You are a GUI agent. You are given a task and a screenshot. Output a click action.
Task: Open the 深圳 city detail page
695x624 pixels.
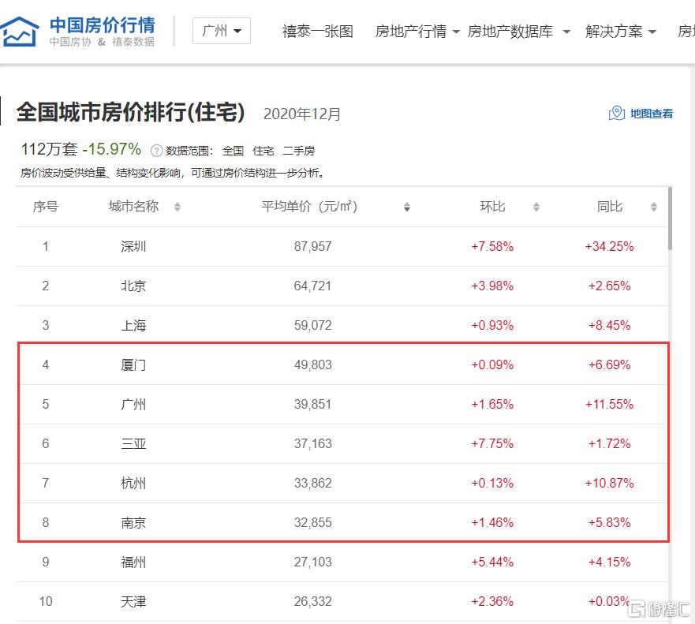click(133, 246)
